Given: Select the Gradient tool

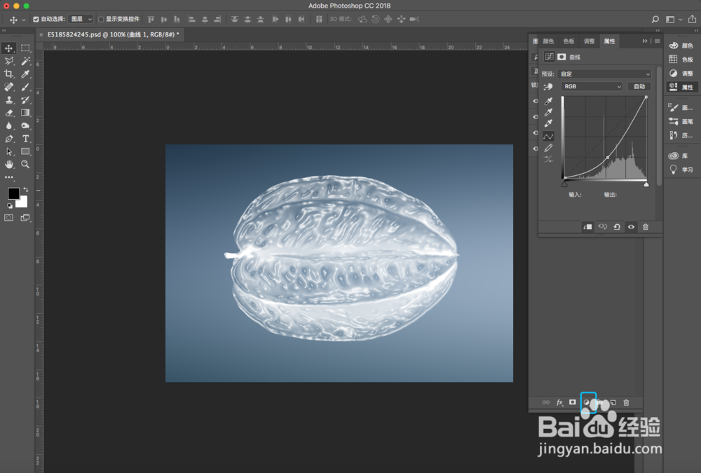Looking at the screenshot, I should [x=25, y=113].
